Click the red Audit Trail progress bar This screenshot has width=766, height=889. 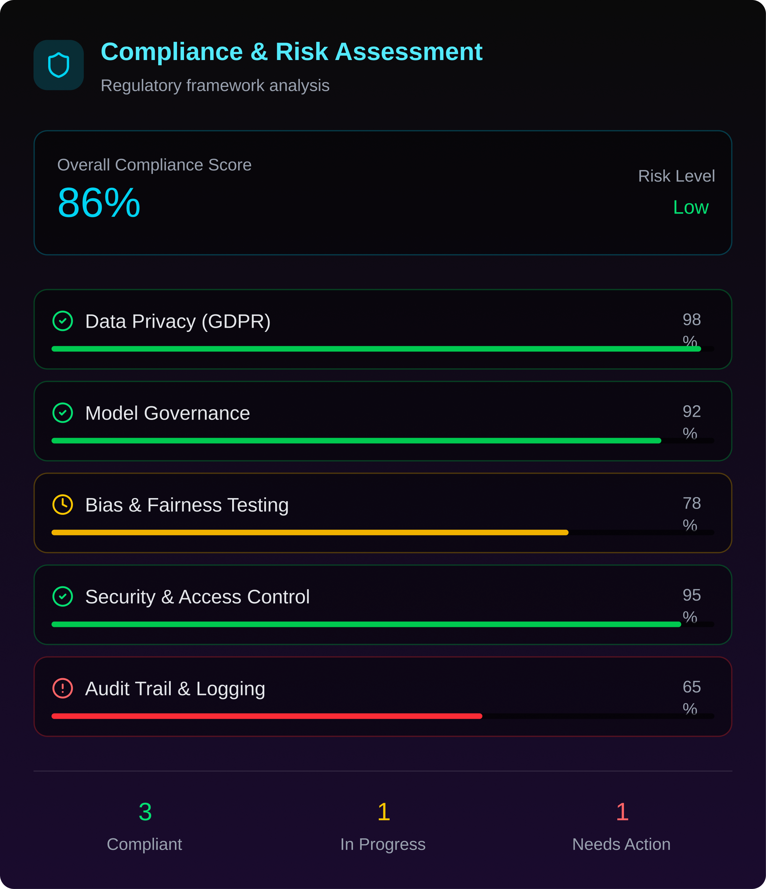coord(266,716)
